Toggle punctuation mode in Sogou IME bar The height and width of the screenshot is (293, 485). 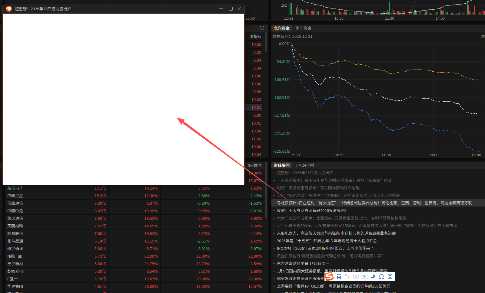click(347, 276)
